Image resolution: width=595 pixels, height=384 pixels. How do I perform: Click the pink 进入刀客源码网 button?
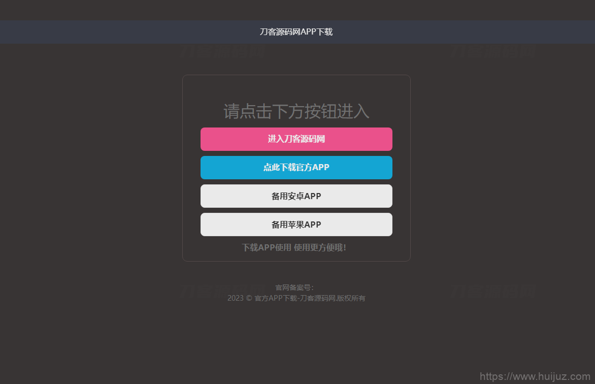coord(296,139)
